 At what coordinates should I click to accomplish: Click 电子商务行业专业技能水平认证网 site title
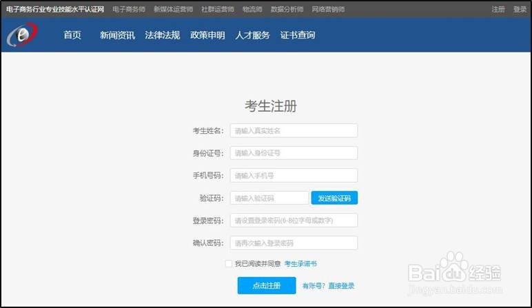tap(55, 9)
